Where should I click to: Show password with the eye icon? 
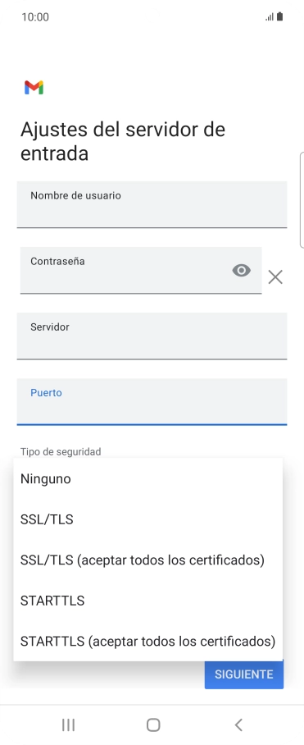pos(242,270)
